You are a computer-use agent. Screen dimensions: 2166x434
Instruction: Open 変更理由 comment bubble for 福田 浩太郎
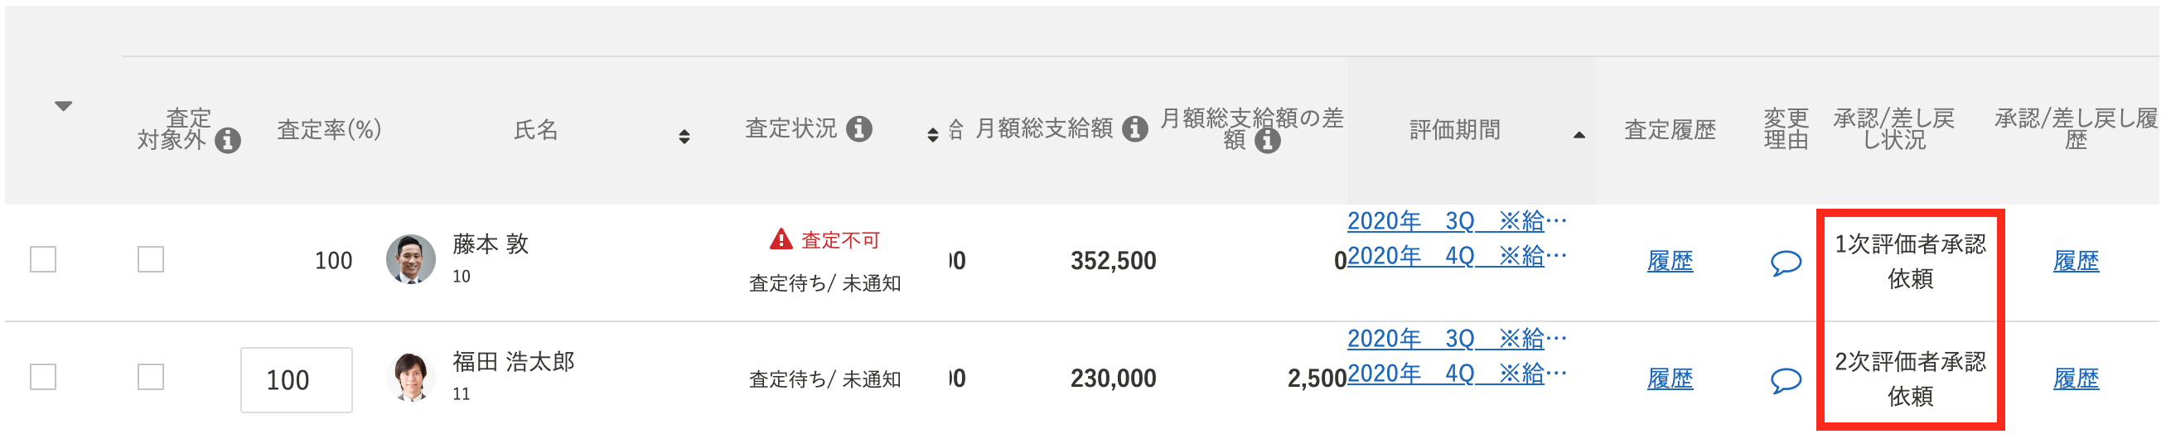(1785, 380)
